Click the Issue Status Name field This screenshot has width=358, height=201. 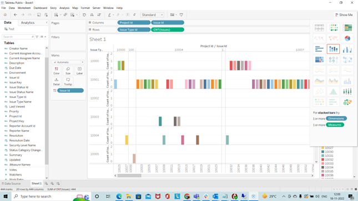(x=21, y=92)
